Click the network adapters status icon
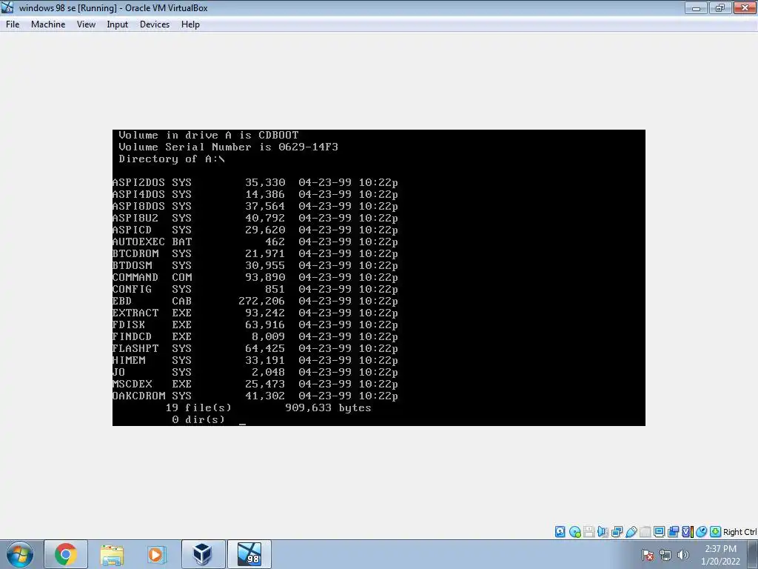 [x=617, y=532]
